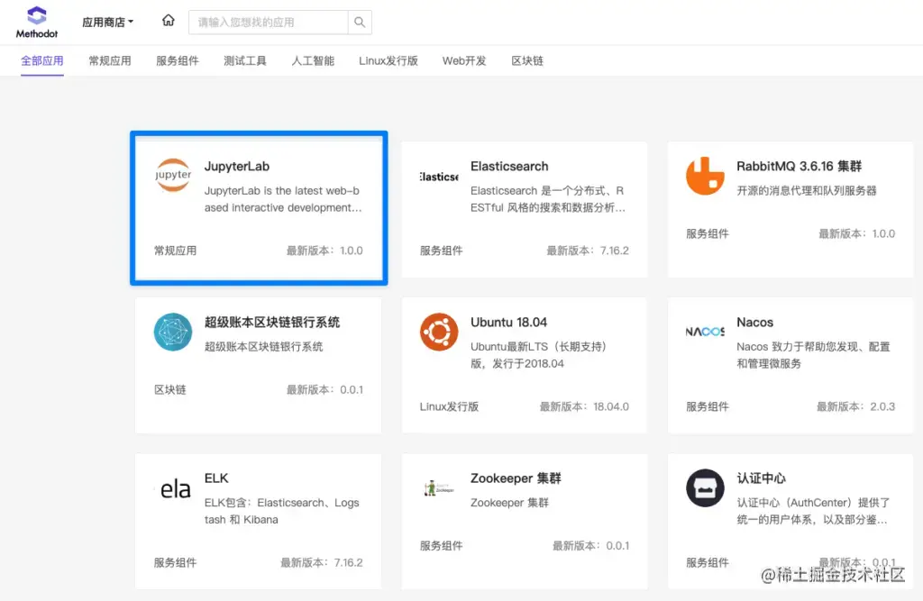Screen dimensions: 923x601
Task: Click the Nacos logo icon
Action: tap(705, 332)
